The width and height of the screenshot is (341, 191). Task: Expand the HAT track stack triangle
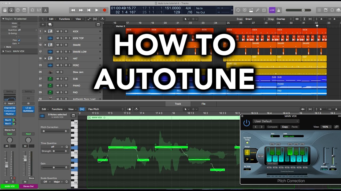click(45, 58)
